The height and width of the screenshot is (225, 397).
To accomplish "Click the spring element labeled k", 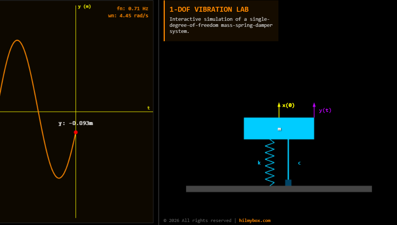I will (x=270, y=163).
